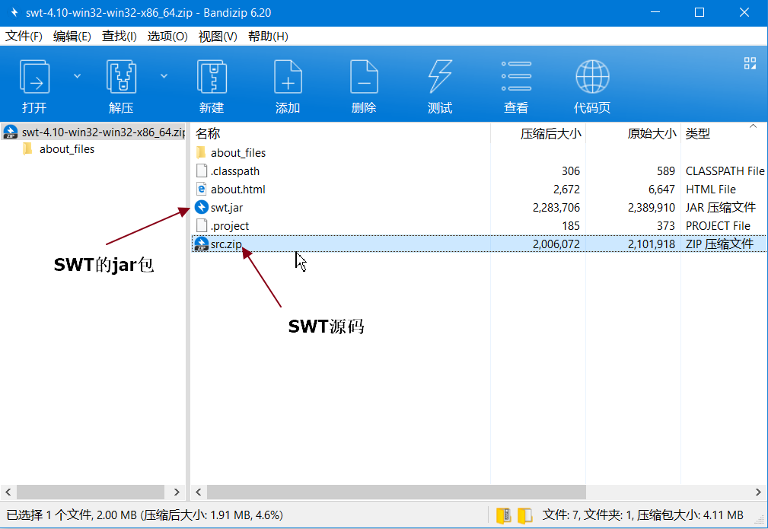Click the New archive (新建) icon
Viewport: 768px width, 529px height.
212,76
